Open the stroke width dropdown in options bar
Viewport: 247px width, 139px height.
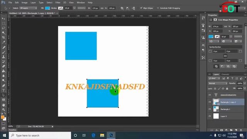[x=74, y=8]
